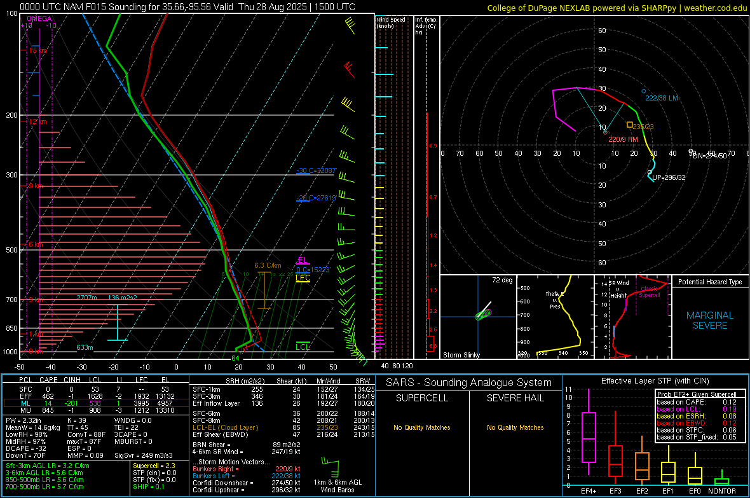Click the yellow LFC label on the skew-T
This screenshot has width=750, height=498.
tap(303, 278)
